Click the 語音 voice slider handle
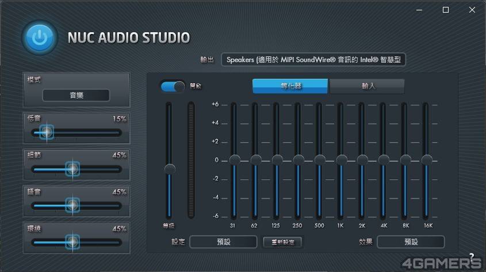This screenshot has width=486, height=272. click(x=72, y=205)
